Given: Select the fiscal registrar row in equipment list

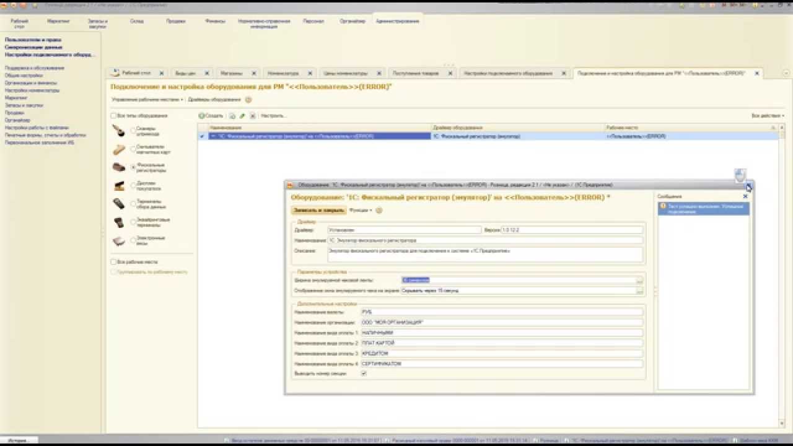Looking at the screenshot, I should point(488,136).
